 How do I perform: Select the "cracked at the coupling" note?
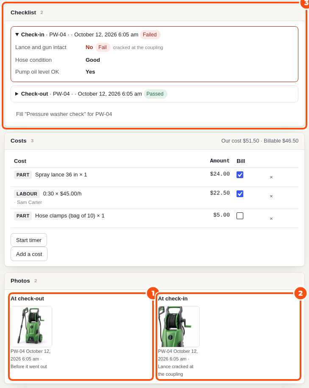point(138,47)
